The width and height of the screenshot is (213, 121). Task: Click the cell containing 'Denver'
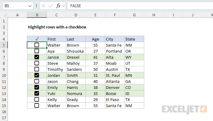[115, 87]
